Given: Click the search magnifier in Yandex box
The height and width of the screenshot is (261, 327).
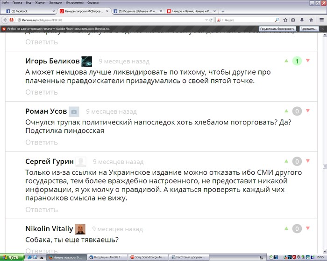Looking at the screenshot, I should tap(277, 20).
